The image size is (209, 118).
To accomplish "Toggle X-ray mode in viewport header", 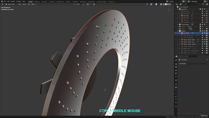I will click(x=161, y=4).
